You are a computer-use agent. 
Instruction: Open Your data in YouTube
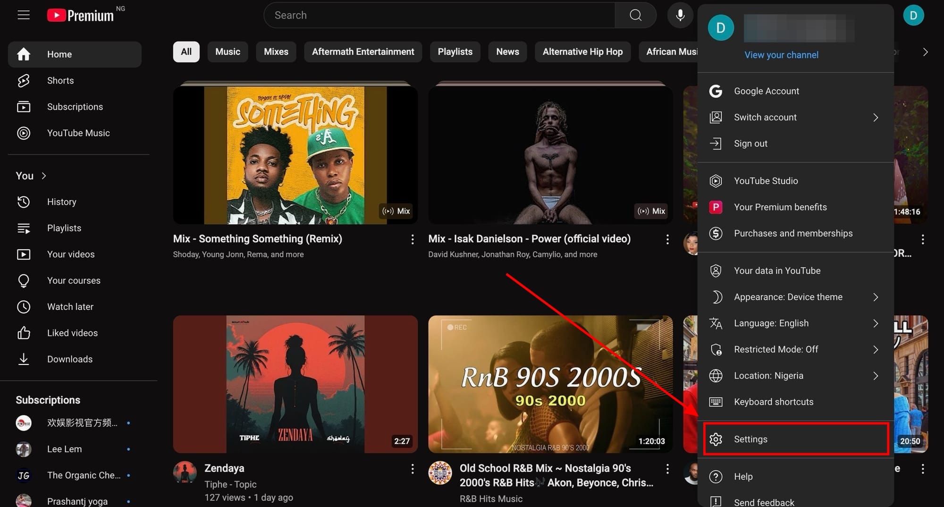click(795, 270)
